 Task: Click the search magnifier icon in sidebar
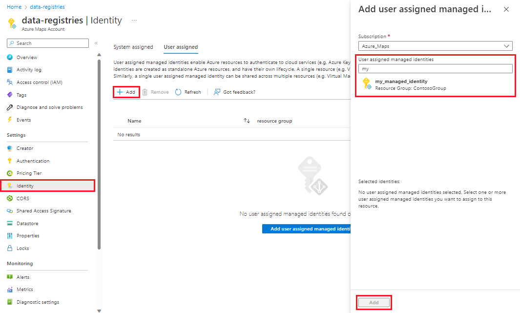[12, 43]
